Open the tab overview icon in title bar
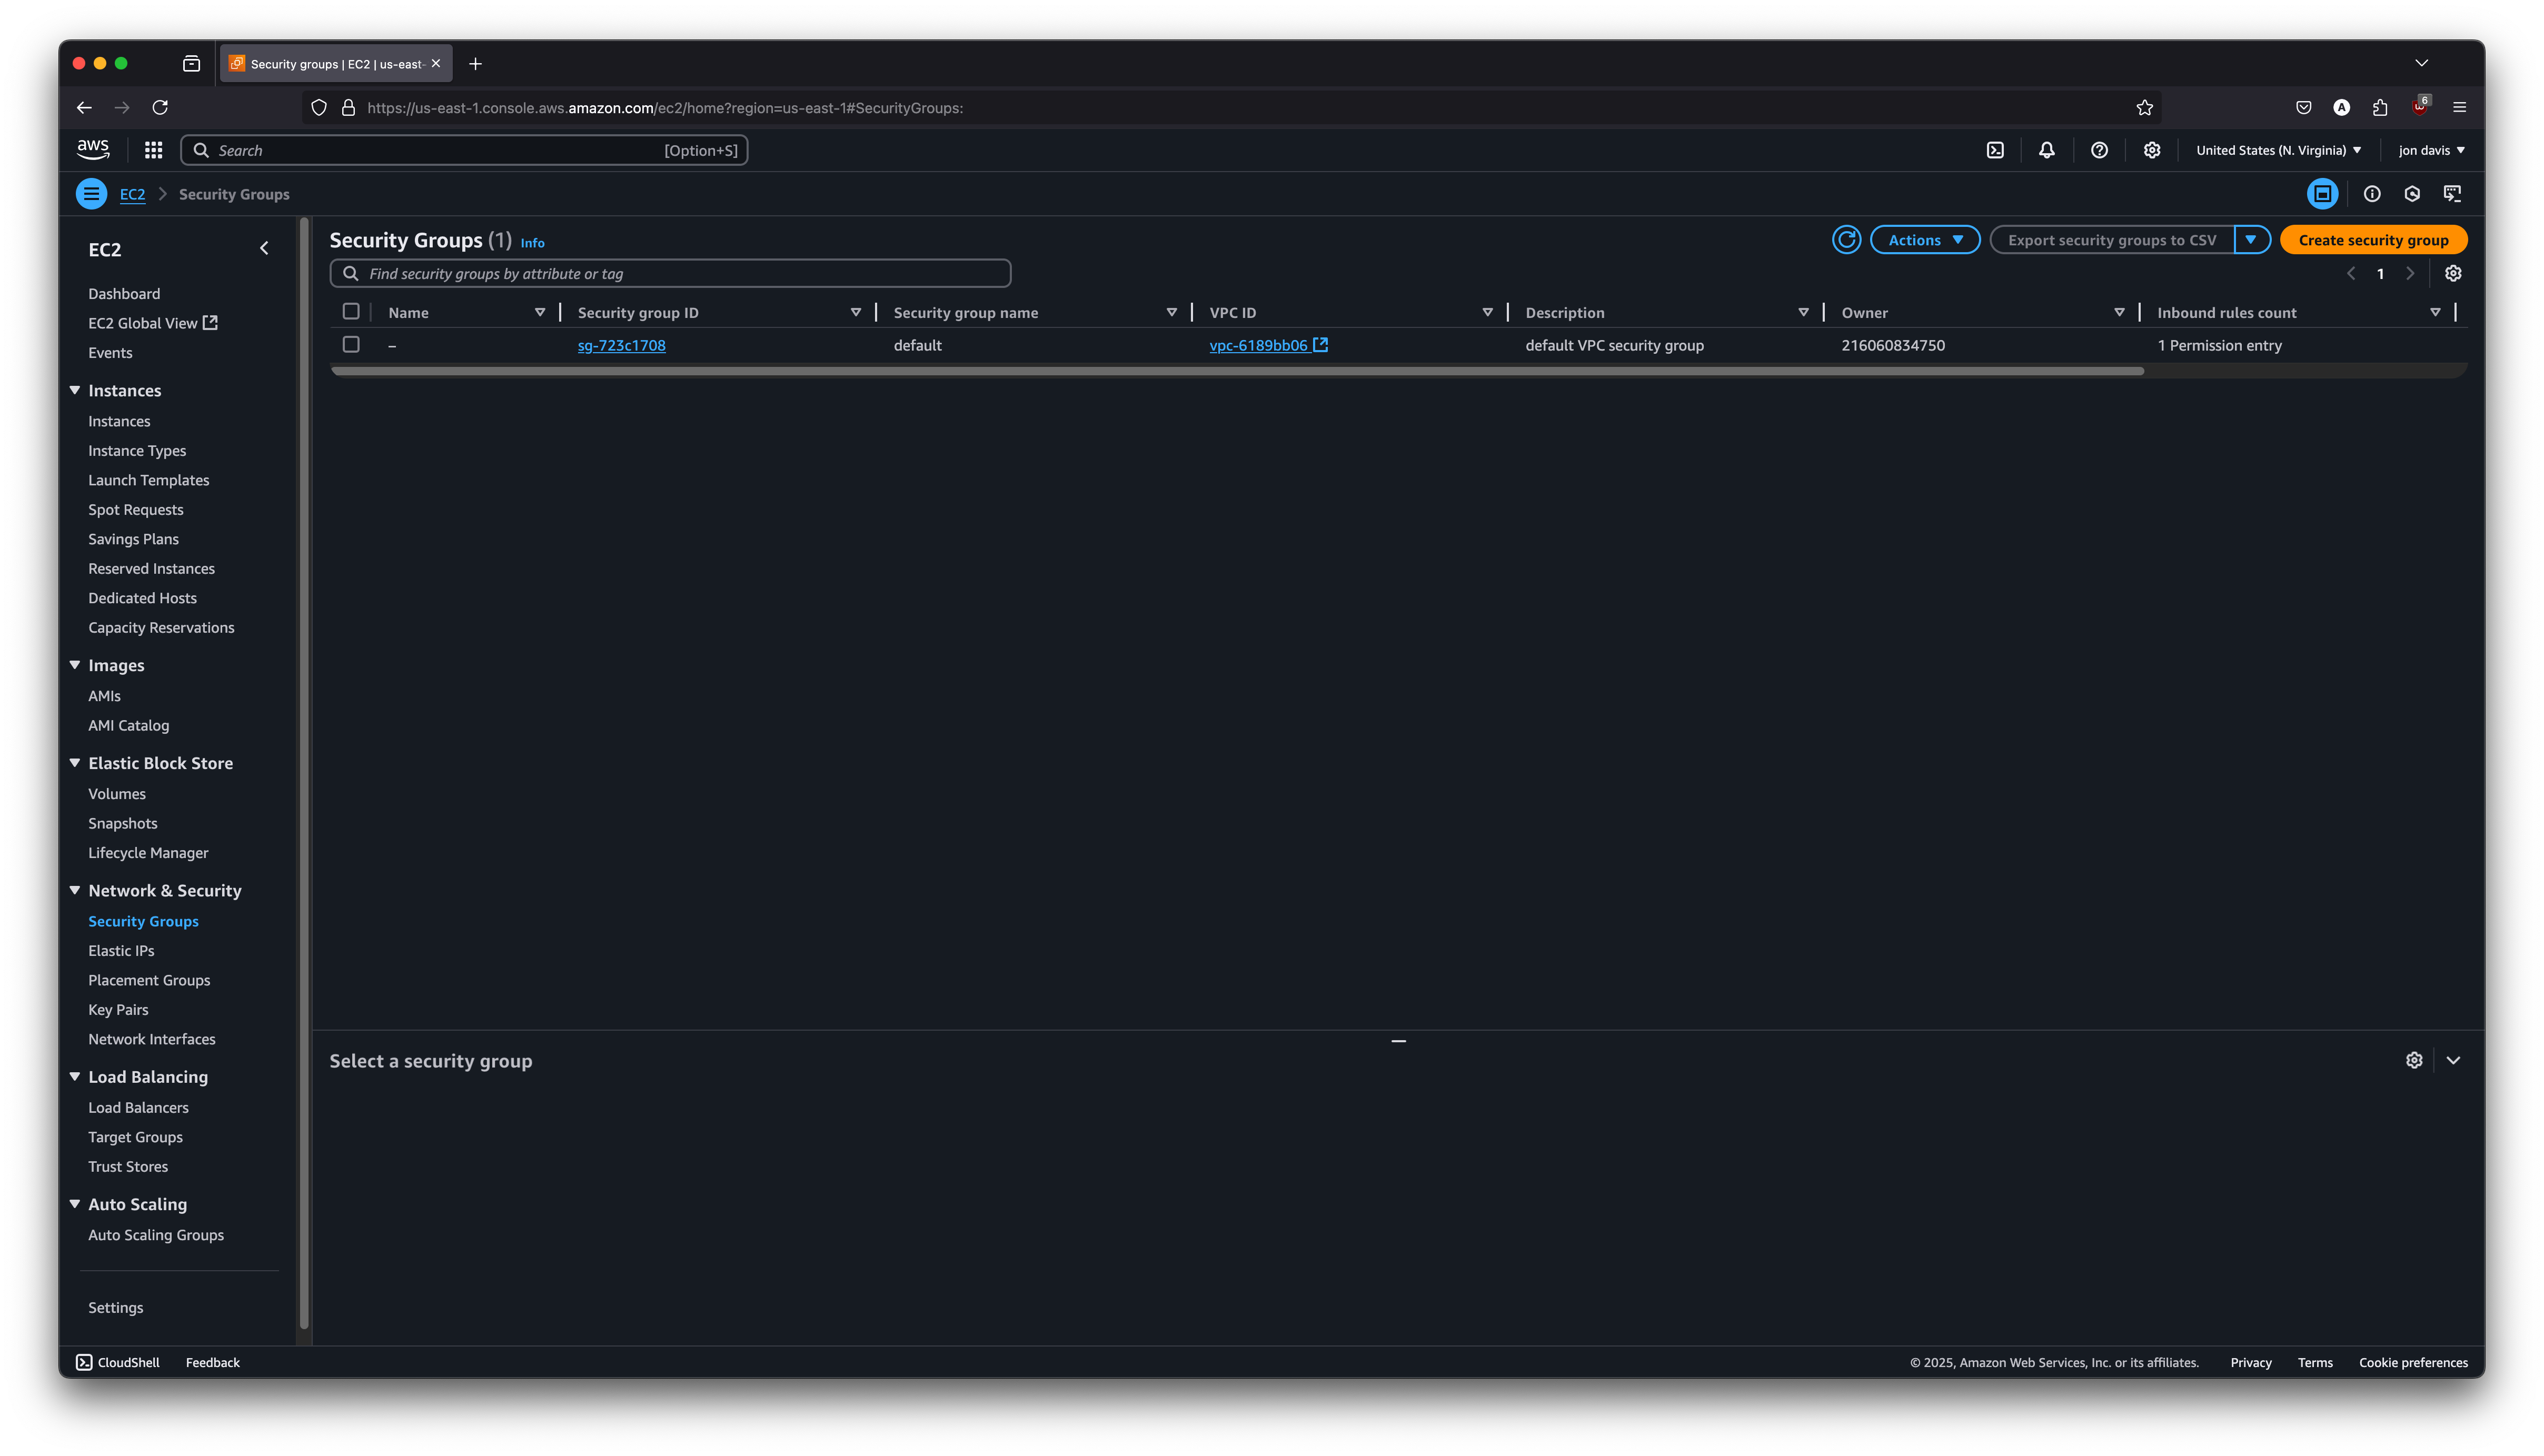 pyautogui.click(x=191, y=63)
